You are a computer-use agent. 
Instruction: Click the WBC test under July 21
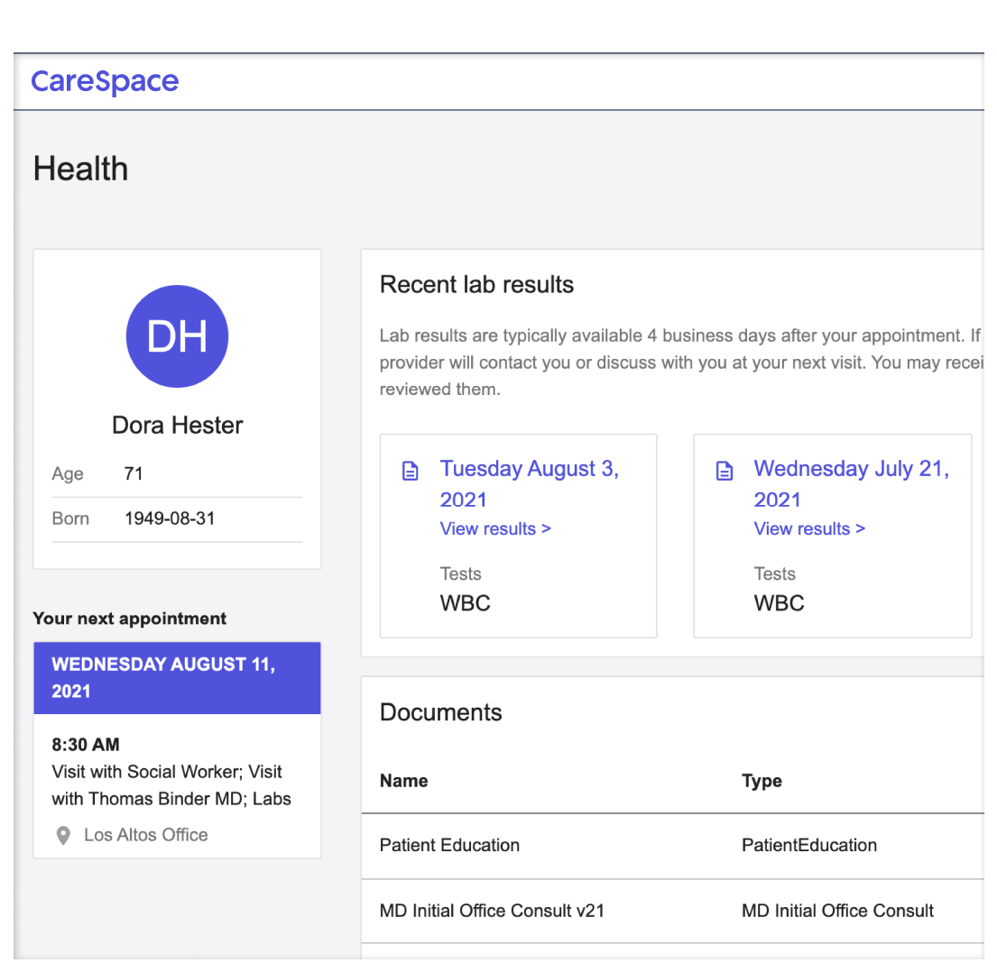779,603
